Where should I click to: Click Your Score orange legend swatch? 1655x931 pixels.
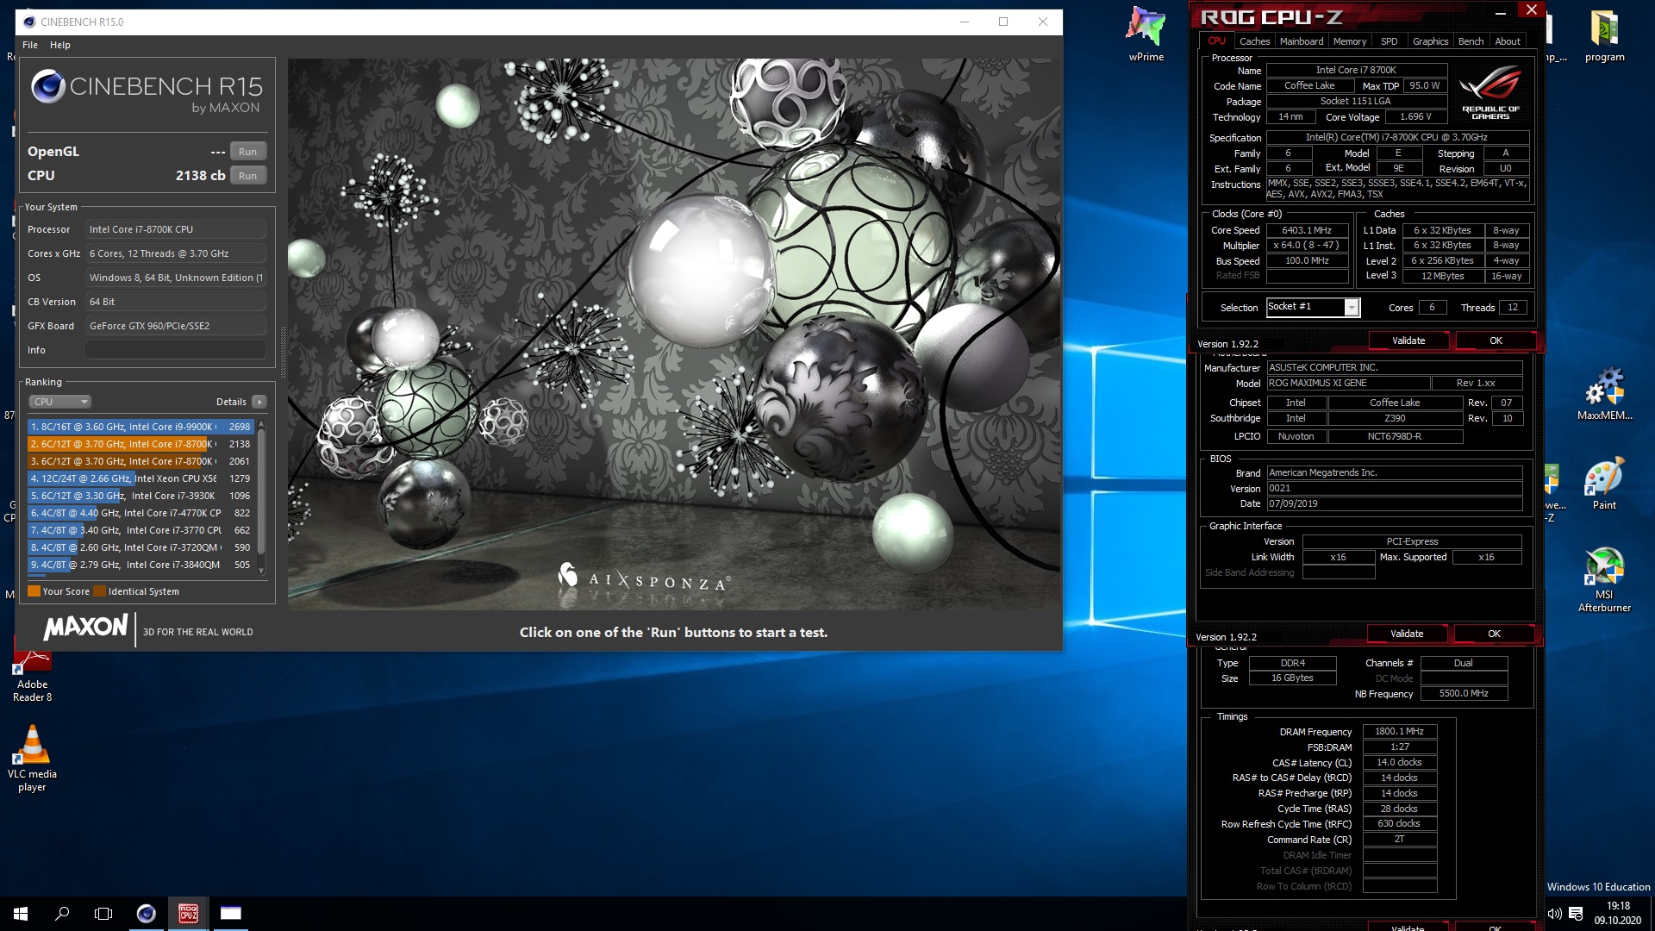click(x=34, y=591)
